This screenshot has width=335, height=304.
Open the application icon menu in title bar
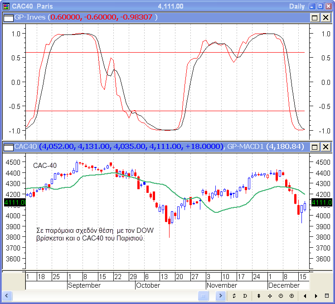click(x=5, y=6)
